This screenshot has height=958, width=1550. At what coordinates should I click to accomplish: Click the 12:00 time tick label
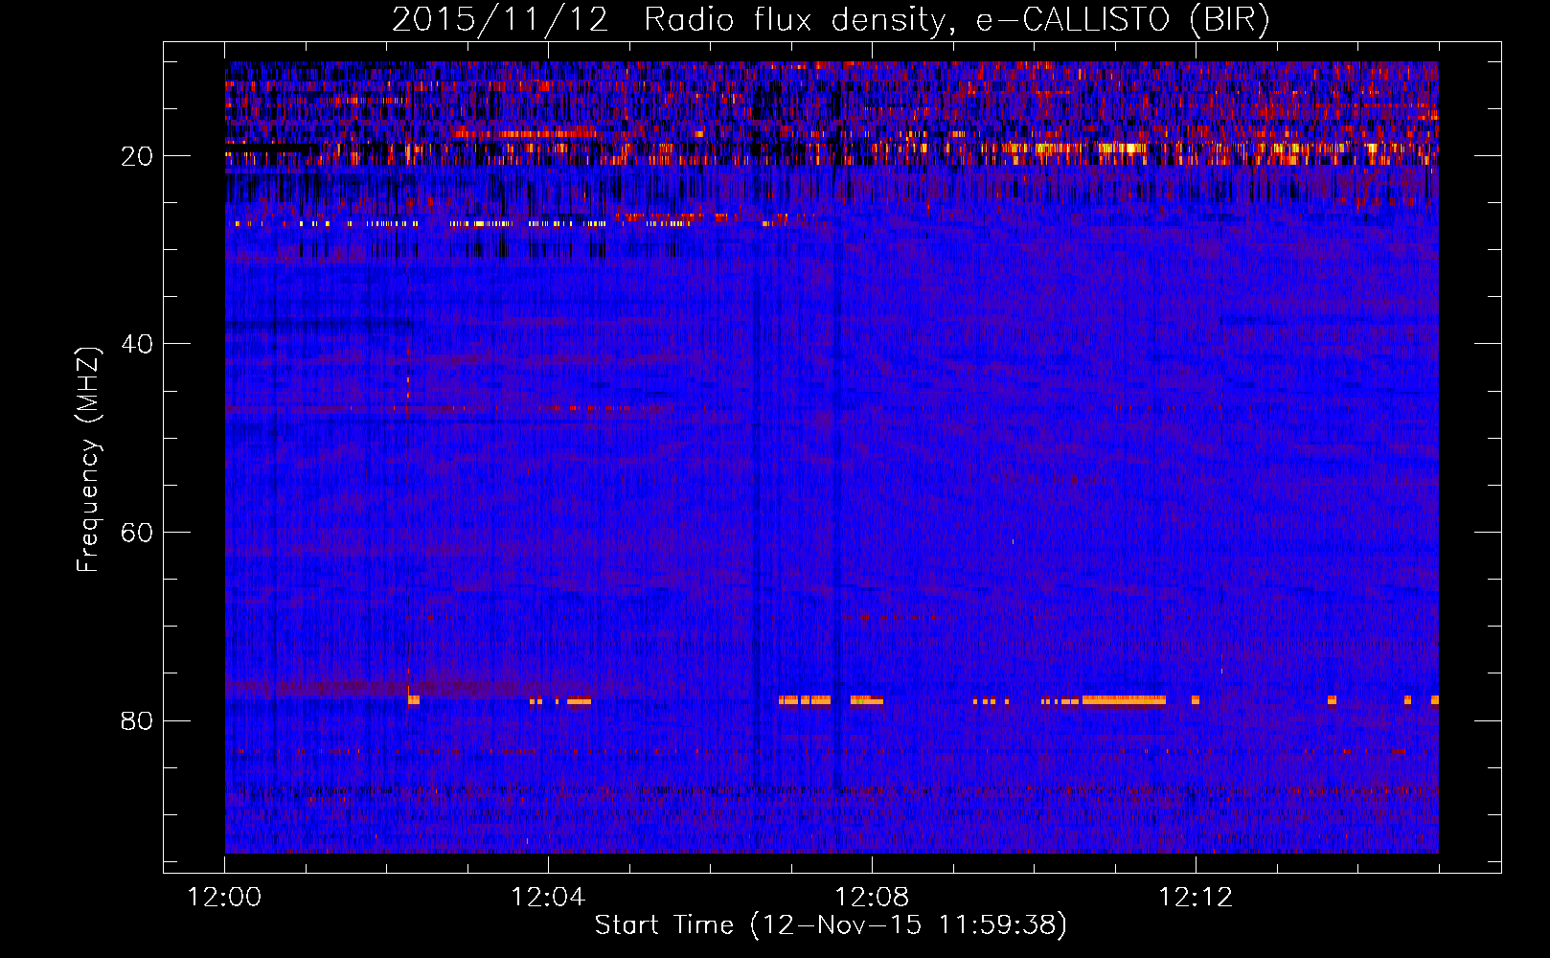[225, 898]
